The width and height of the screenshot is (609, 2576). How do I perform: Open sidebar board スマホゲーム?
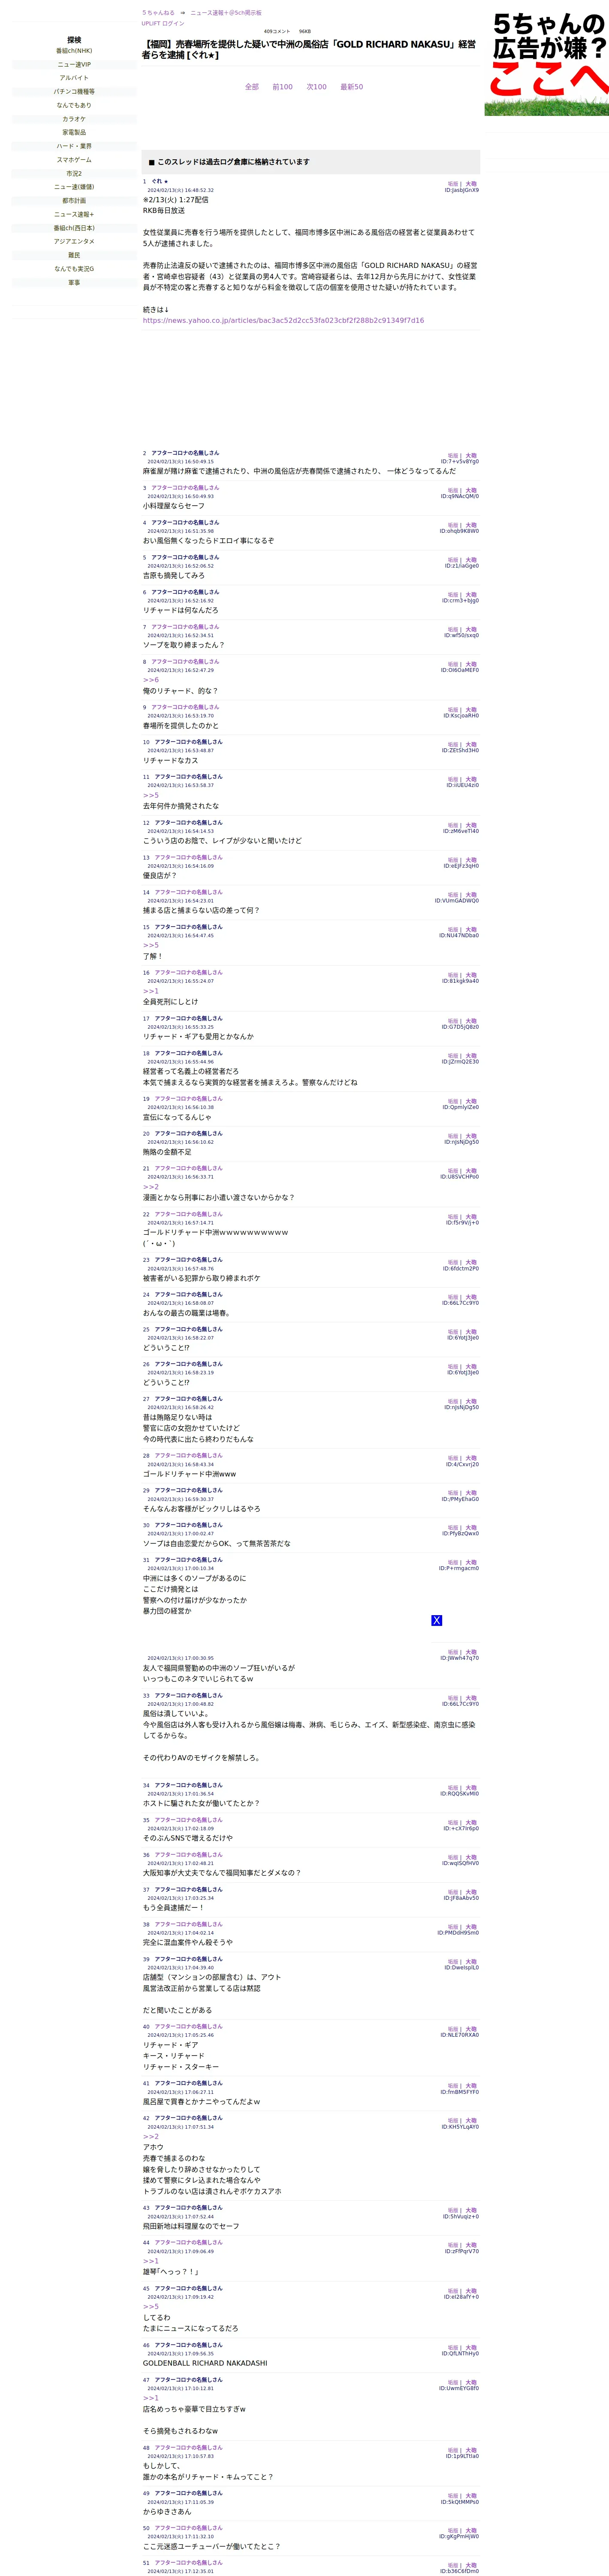click(x=74, y=160)
